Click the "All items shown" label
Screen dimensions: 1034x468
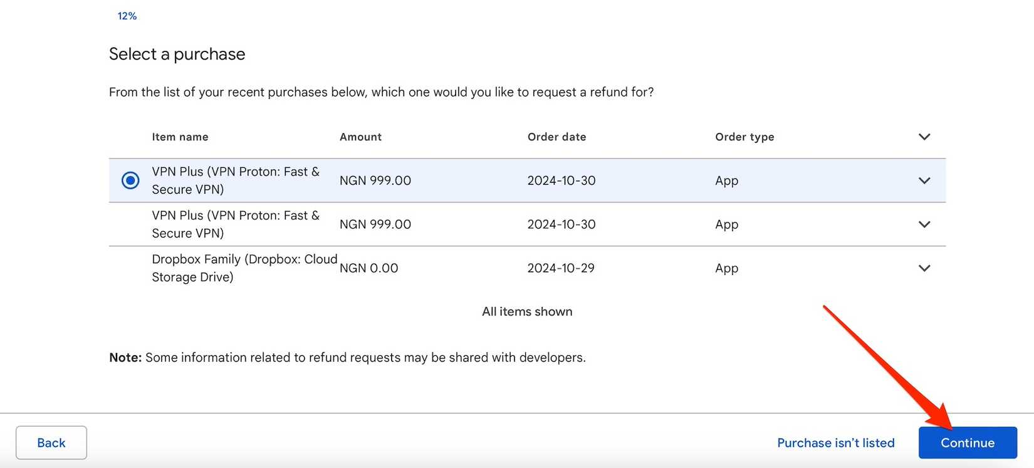pyautogui.click(x=527, y=311)
